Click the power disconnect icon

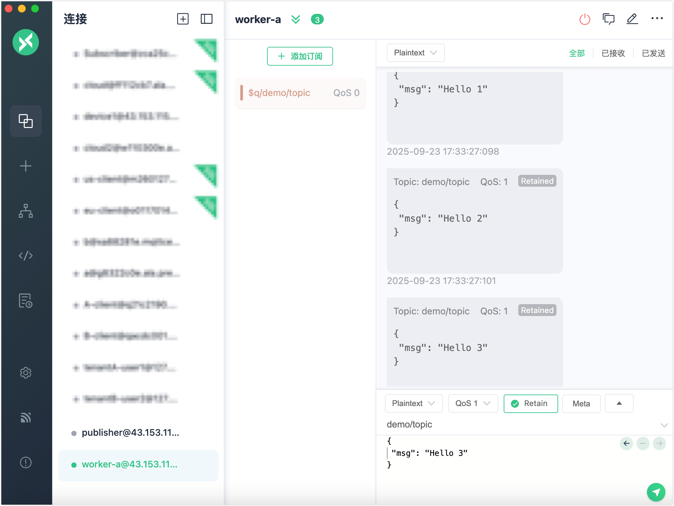585,19
